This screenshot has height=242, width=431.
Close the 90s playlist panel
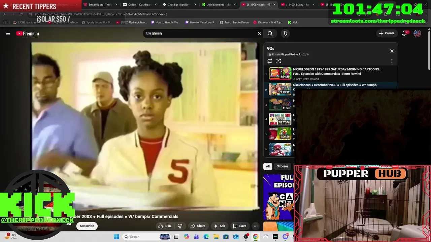pyautogui.click(x=392, y=51)
